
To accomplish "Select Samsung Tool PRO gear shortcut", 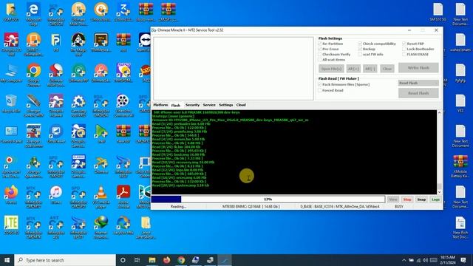I will coord(78,106).
